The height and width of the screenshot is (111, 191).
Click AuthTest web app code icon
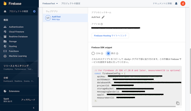(48, 18)
